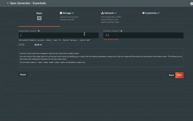Click the back arrow beside Spec Generator
Viewport: 193px width, 121px height.
coord(8,3)
